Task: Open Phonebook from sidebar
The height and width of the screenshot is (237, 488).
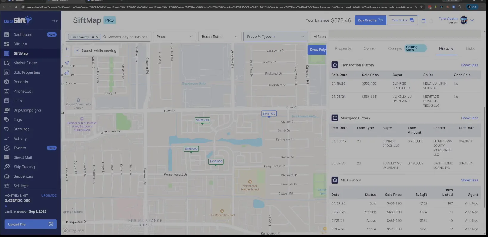Action: (x=23, y=91)
